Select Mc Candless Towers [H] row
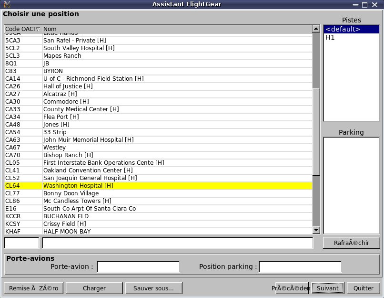The width and height of the screenshot is (384, 298). 158,201
